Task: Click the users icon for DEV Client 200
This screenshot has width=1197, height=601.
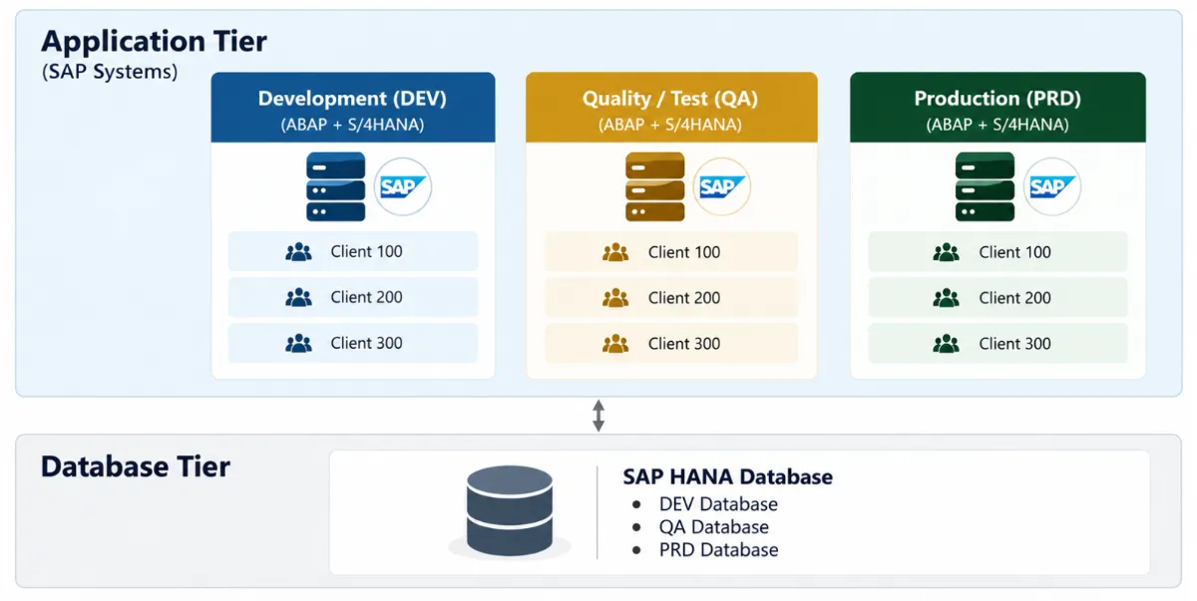Action: coord(298,297)
